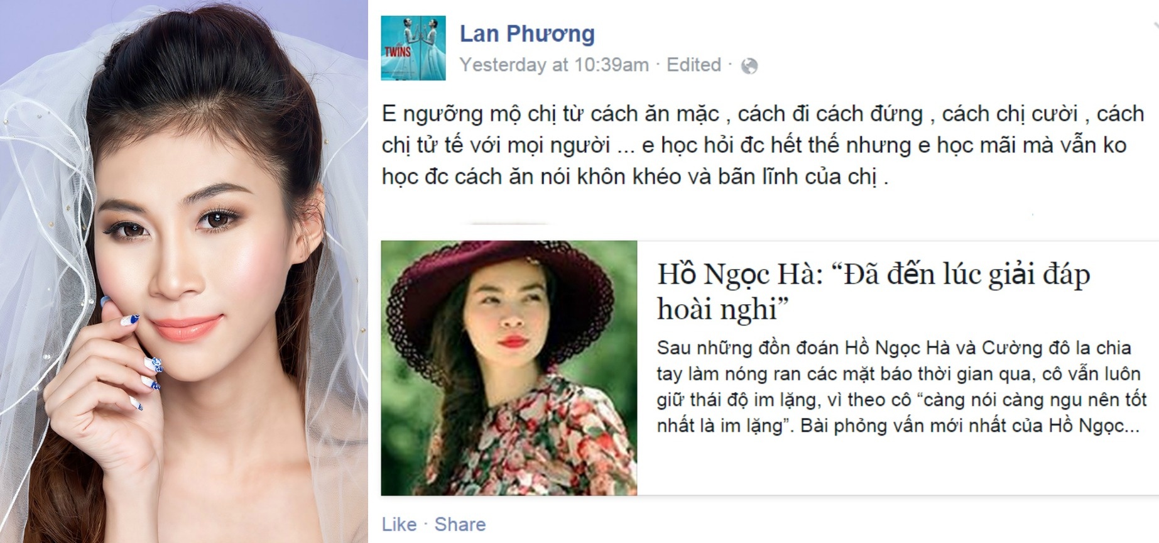Image resolution: width=1159 pixels, height=543 pixels.
Task: Click the article description starting 'Sau những đồn đoán'
Action: coord(902,387)
